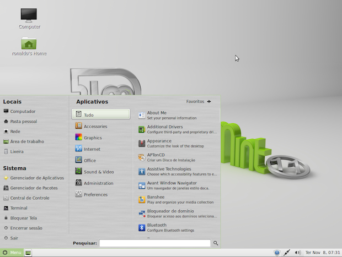Open the Computer desktop icon
The image size is (342, 257).
pyautogui.click(x=29, y=15)
